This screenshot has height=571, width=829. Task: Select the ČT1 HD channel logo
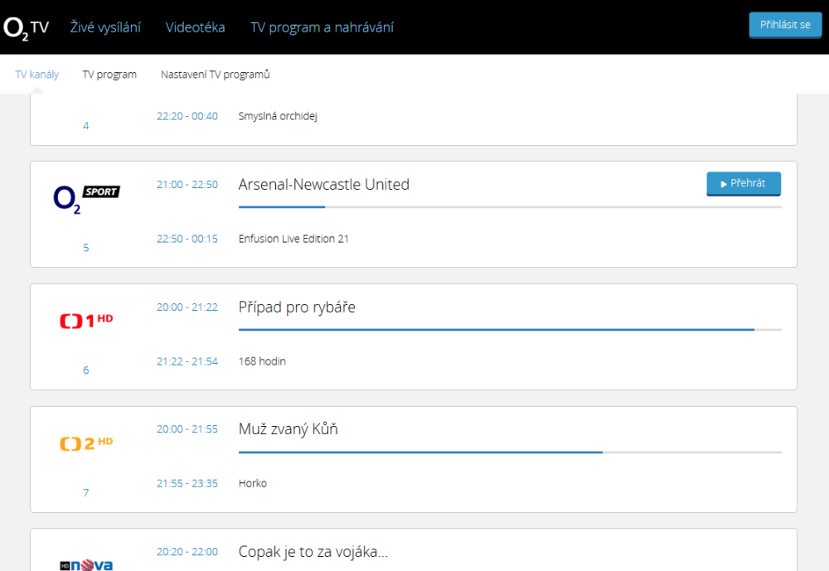click(x=86, y=320)
